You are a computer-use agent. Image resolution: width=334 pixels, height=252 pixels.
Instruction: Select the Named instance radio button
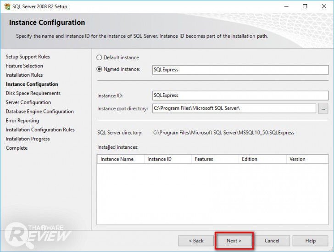coord(99,69)
